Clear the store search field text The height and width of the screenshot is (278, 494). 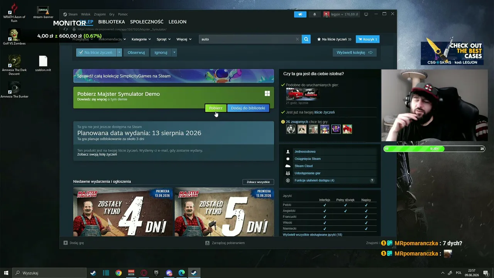coord(297,39)
